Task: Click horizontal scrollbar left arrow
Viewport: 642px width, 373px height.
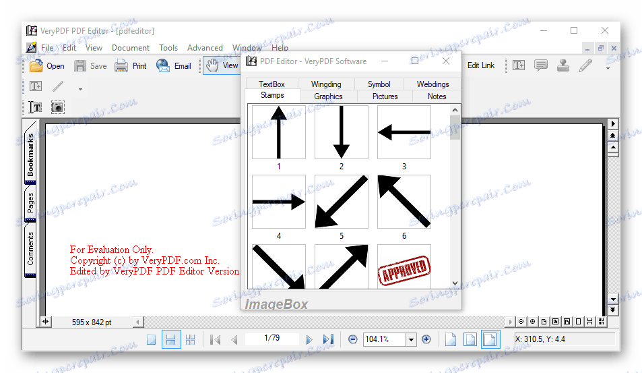Action: pyautogui.click(x=137, y=322)
